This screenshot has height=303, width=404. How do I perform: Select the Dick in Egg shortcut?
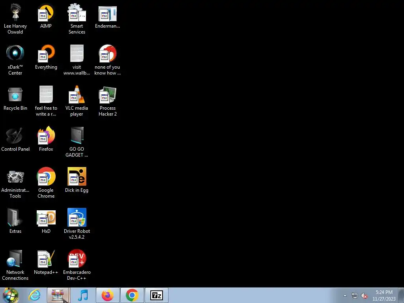(x=77, y=180)
